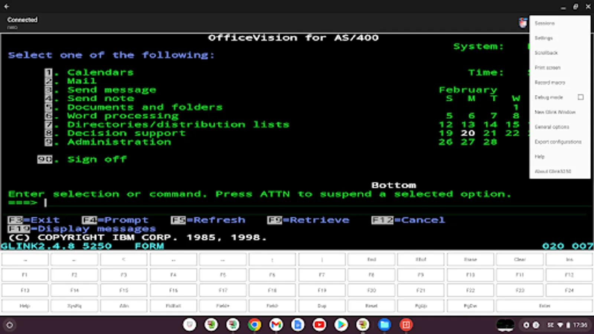Image resolution: width=594 pixels, height=334 pixels.
Task: Tap the Erase key on the keypad
Action: 470,259
